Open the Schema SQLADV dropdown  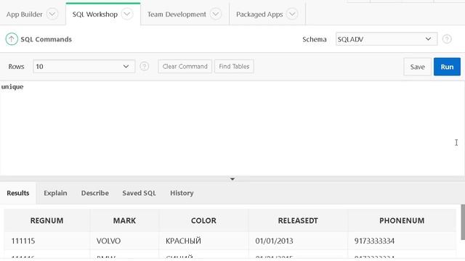(x=387, y=39)
